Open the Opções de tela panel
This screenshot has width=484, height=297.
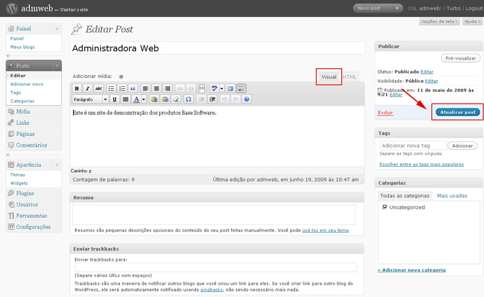439,22
